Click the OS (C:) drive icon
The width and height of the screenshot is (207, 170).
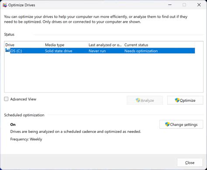click(x=7, y=50)
